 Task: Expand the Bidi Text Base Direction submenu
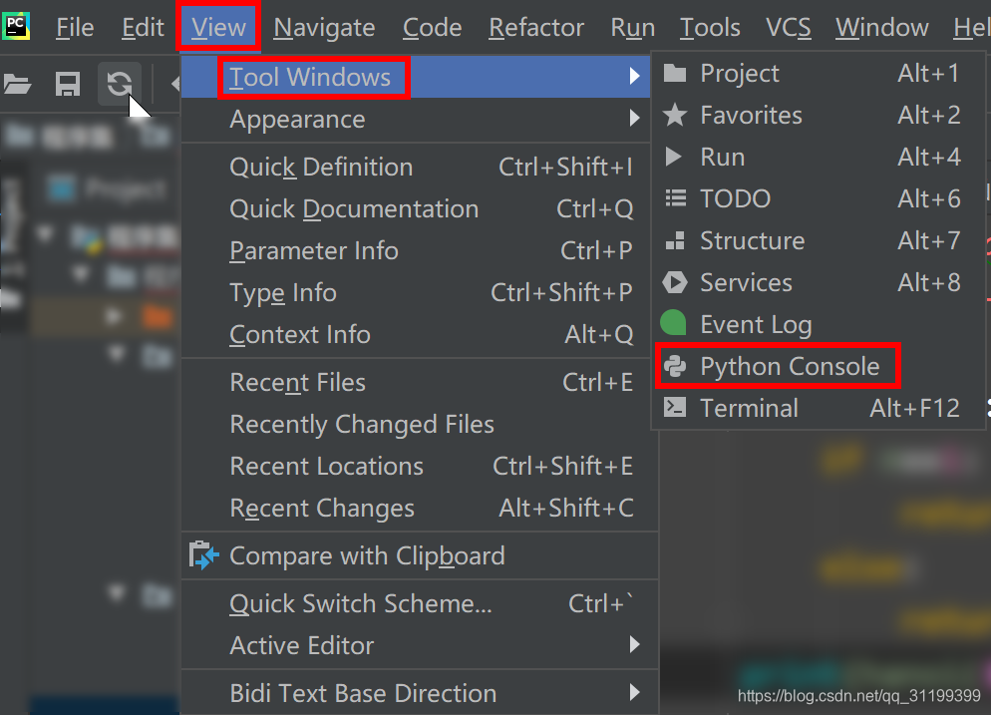(x=363, y=692)
